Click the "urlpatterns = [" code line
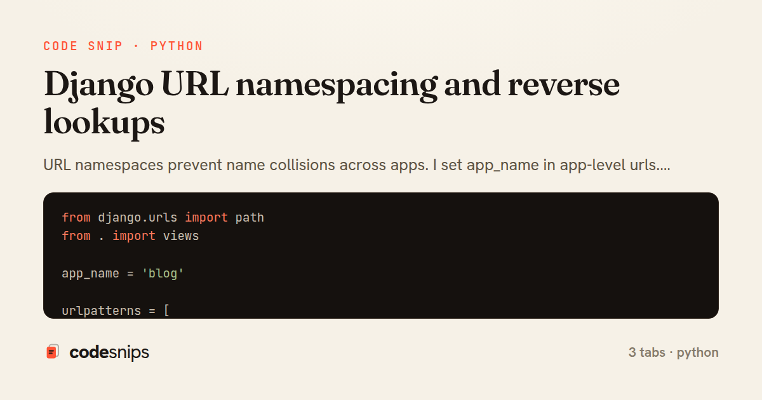This screenshot has width=762, height=400. (x=116, y=311)
